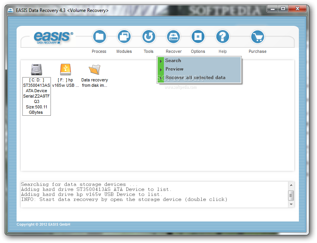Viewport: 317px width, 243px height.
Task: Click the Recover label
Action: pos(174,51)
